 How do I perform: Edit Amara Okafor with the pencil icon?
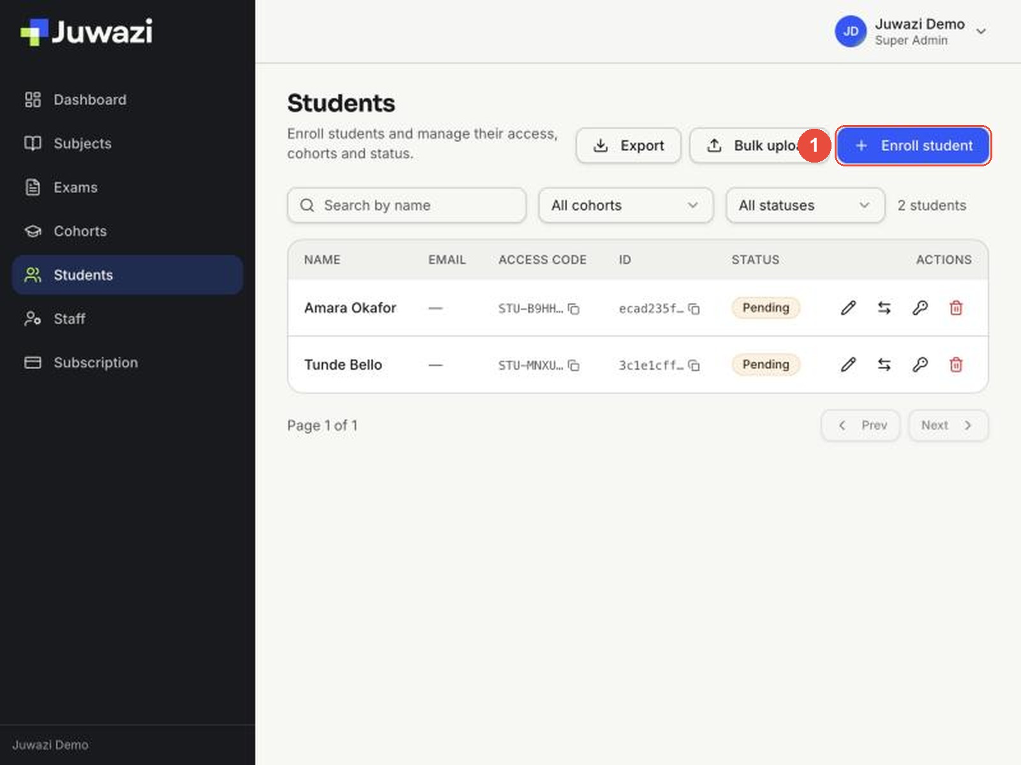pyautogui.click(x=848, y=308)
